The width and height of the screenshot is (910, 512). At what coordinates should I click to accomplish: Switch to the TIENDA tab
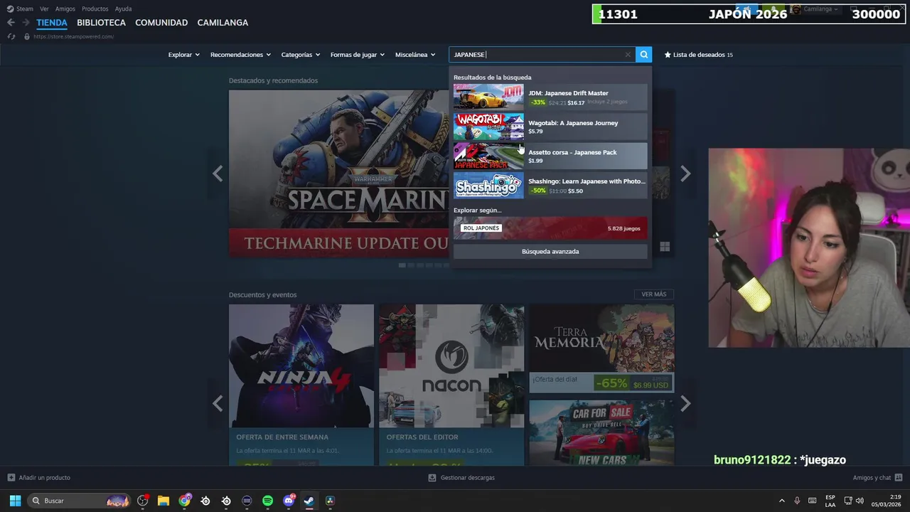tap(52, 23)
